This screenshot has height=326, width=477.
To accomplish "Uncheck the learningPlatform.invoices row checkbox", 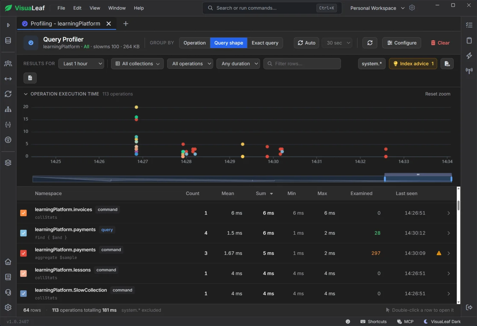I will click(23, 213).
